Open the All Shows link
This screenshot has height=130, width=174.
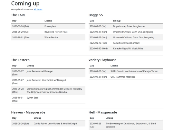pyautogui.click(x=38, y=9)
